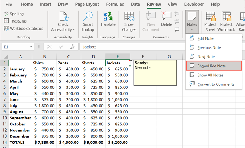This screenshot has width=245, height=148.
Task: Select the TOTALS label cell
Action: tap(20, 142)
